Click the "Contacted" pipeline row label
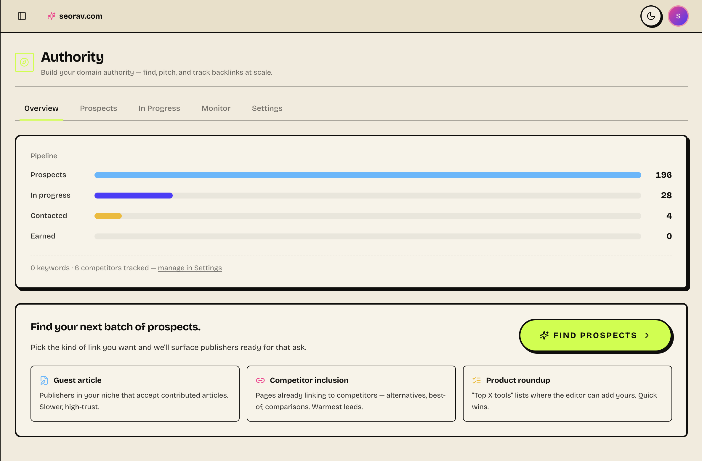Image resolution: width=702 pixels, height=461 pixels. click(x=49, y=216)
